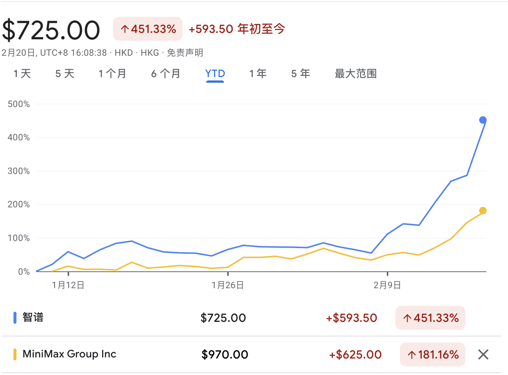Open the 1个月 performance view
508x375 pixels.
(112, 74)
